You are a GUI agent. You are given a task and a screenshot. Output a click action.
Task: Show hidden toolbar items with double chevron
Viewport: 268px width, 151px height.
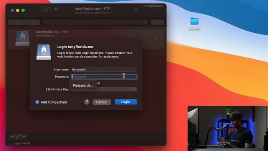[x=136, y=9]
